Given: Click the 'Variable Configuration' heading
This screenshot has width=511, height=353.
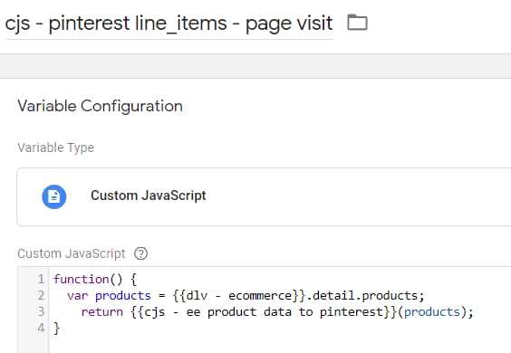Looking at the screenshot, I should [x=100, y=106].
